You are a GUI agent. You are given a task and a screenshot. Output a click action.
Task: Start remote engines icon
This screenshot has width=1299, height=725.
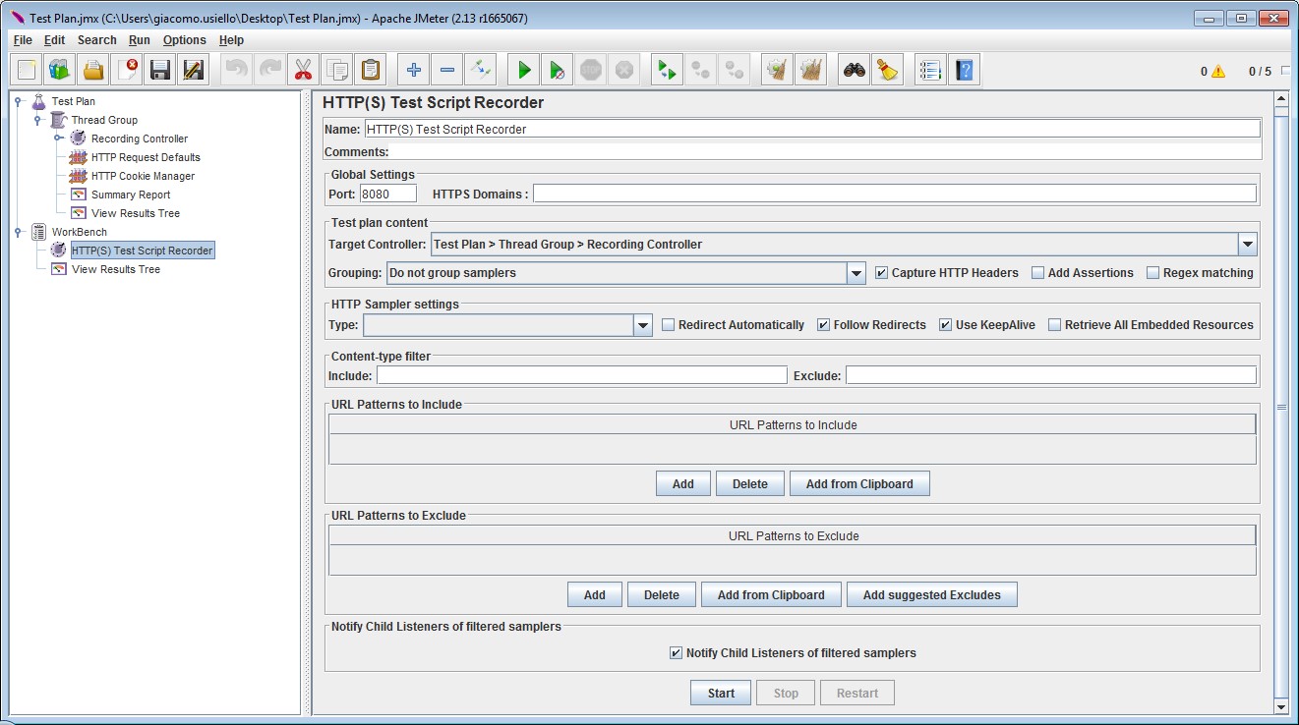(x=668, y=70)
